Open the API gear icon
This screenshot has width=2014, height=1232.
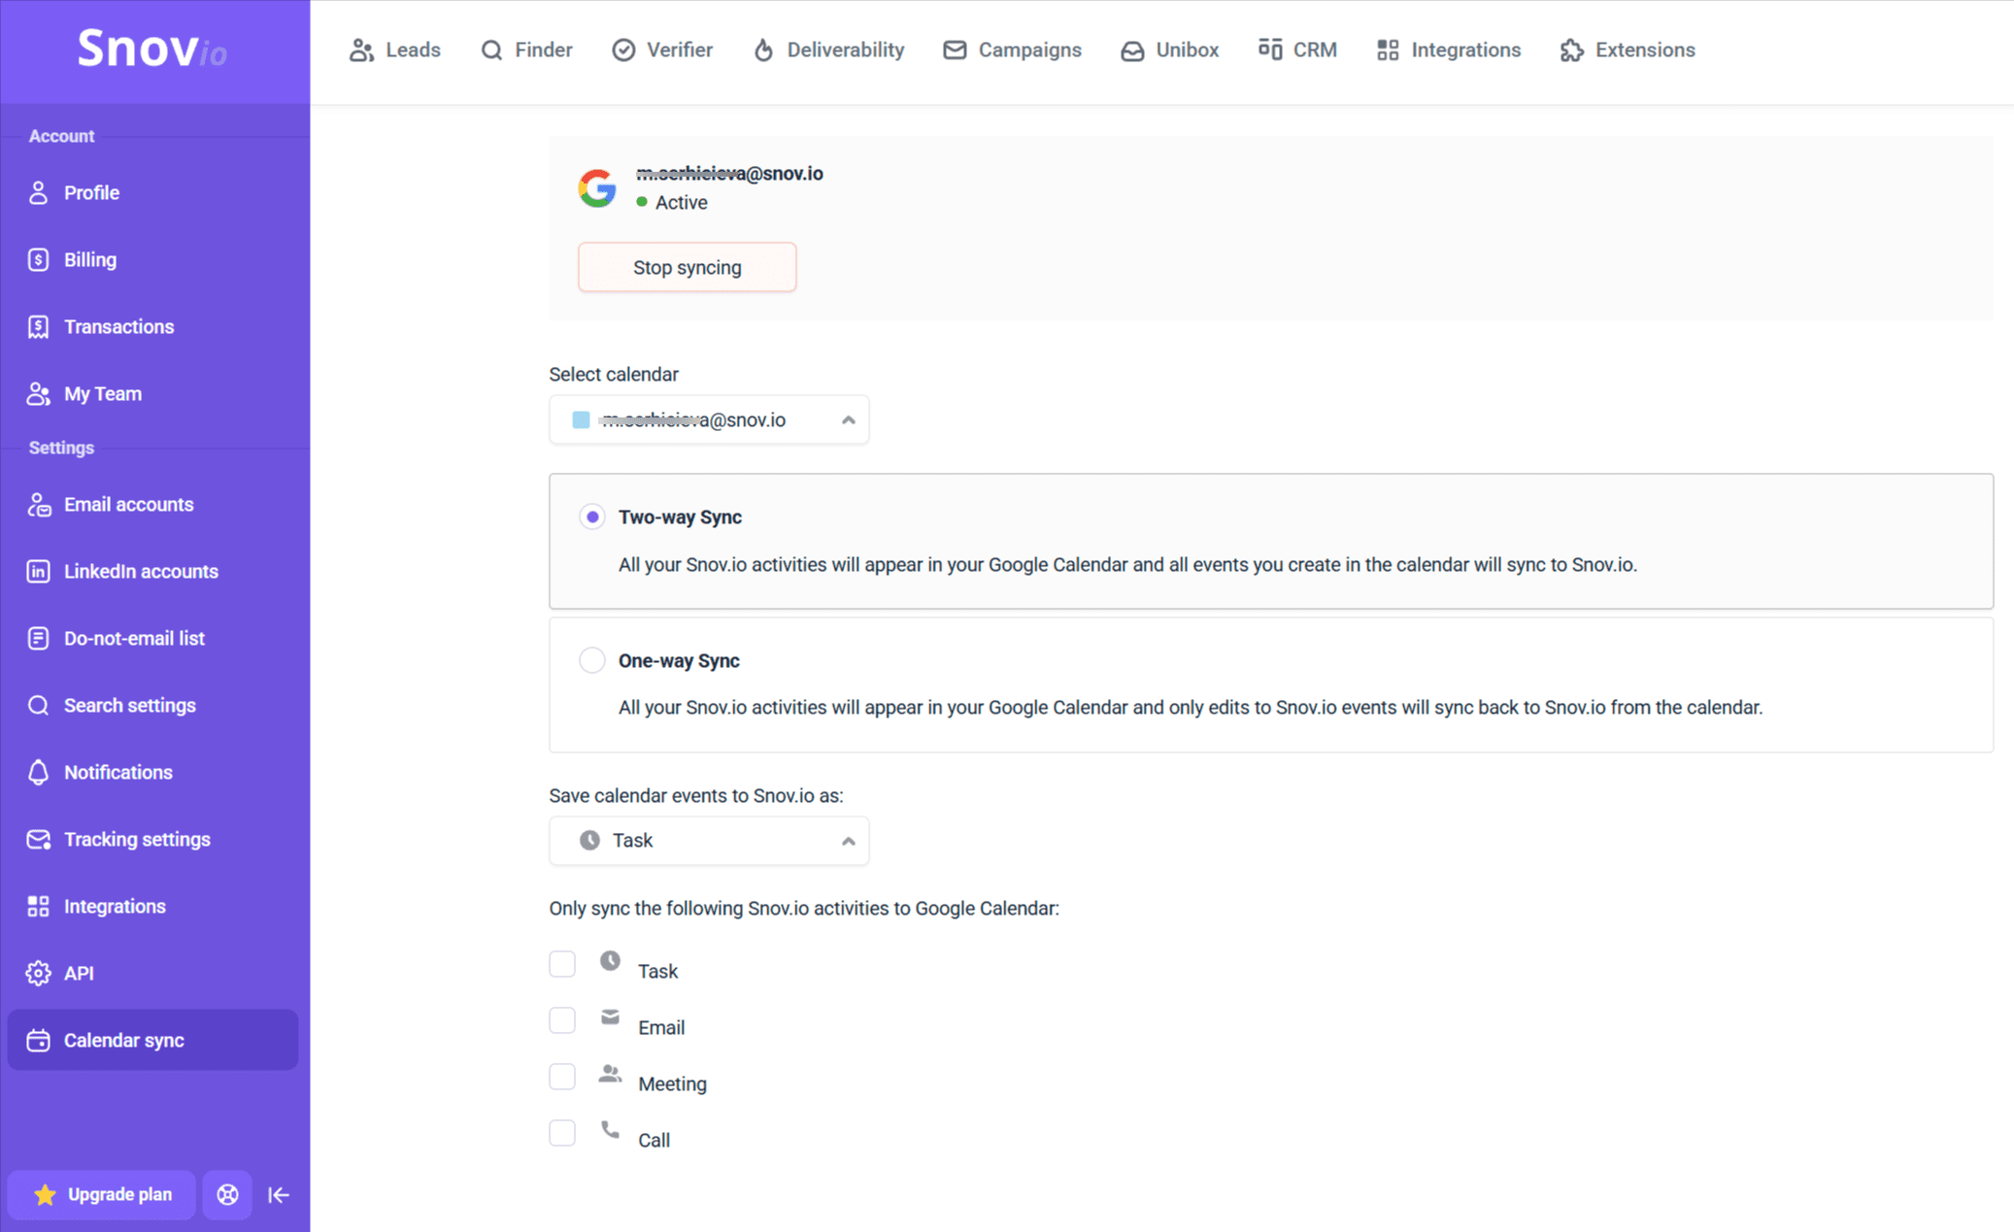pyautogui.click(x=39, y=973)
